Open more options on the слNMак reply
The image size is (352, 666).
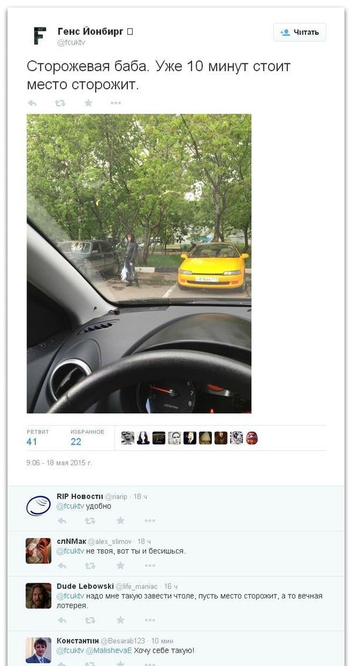(x=150, y=565)
